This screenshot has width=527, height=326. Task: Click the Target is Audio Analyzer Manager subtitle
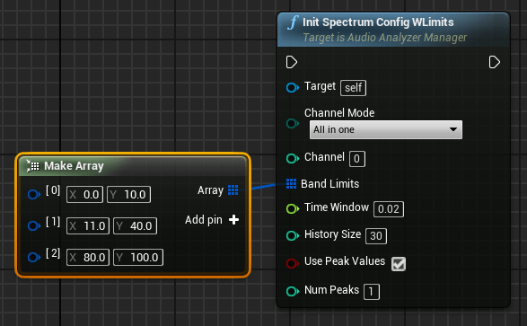point(385,38)
